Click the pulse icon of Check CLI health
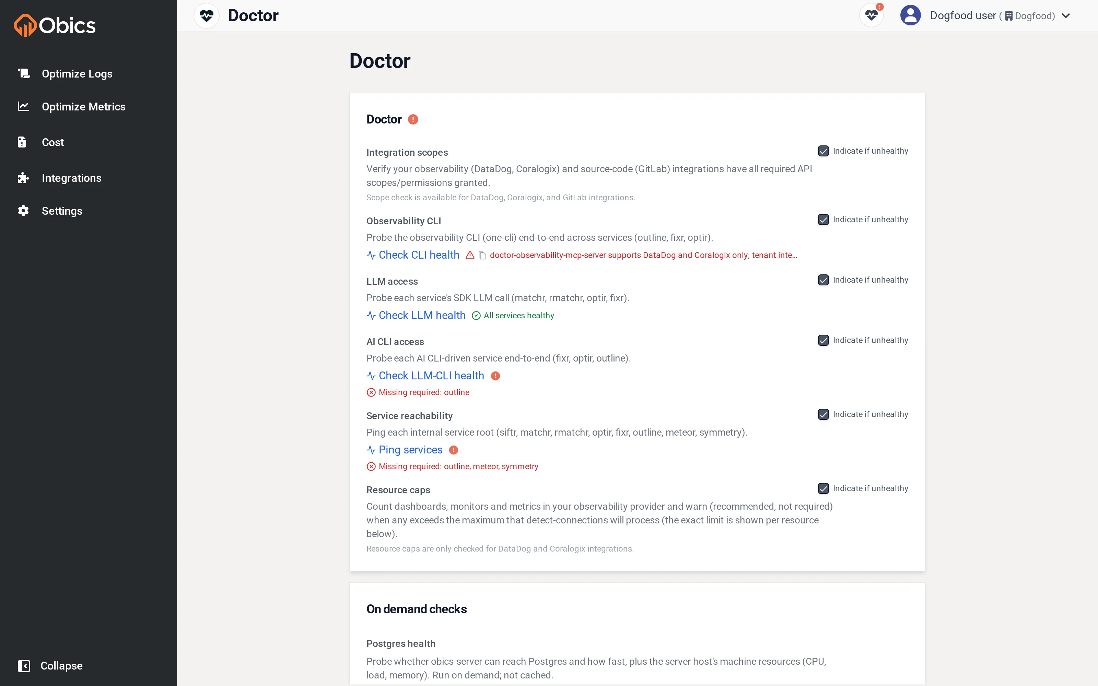Image resolution: width=1098 pixels, height=686 pixels. 371,256
